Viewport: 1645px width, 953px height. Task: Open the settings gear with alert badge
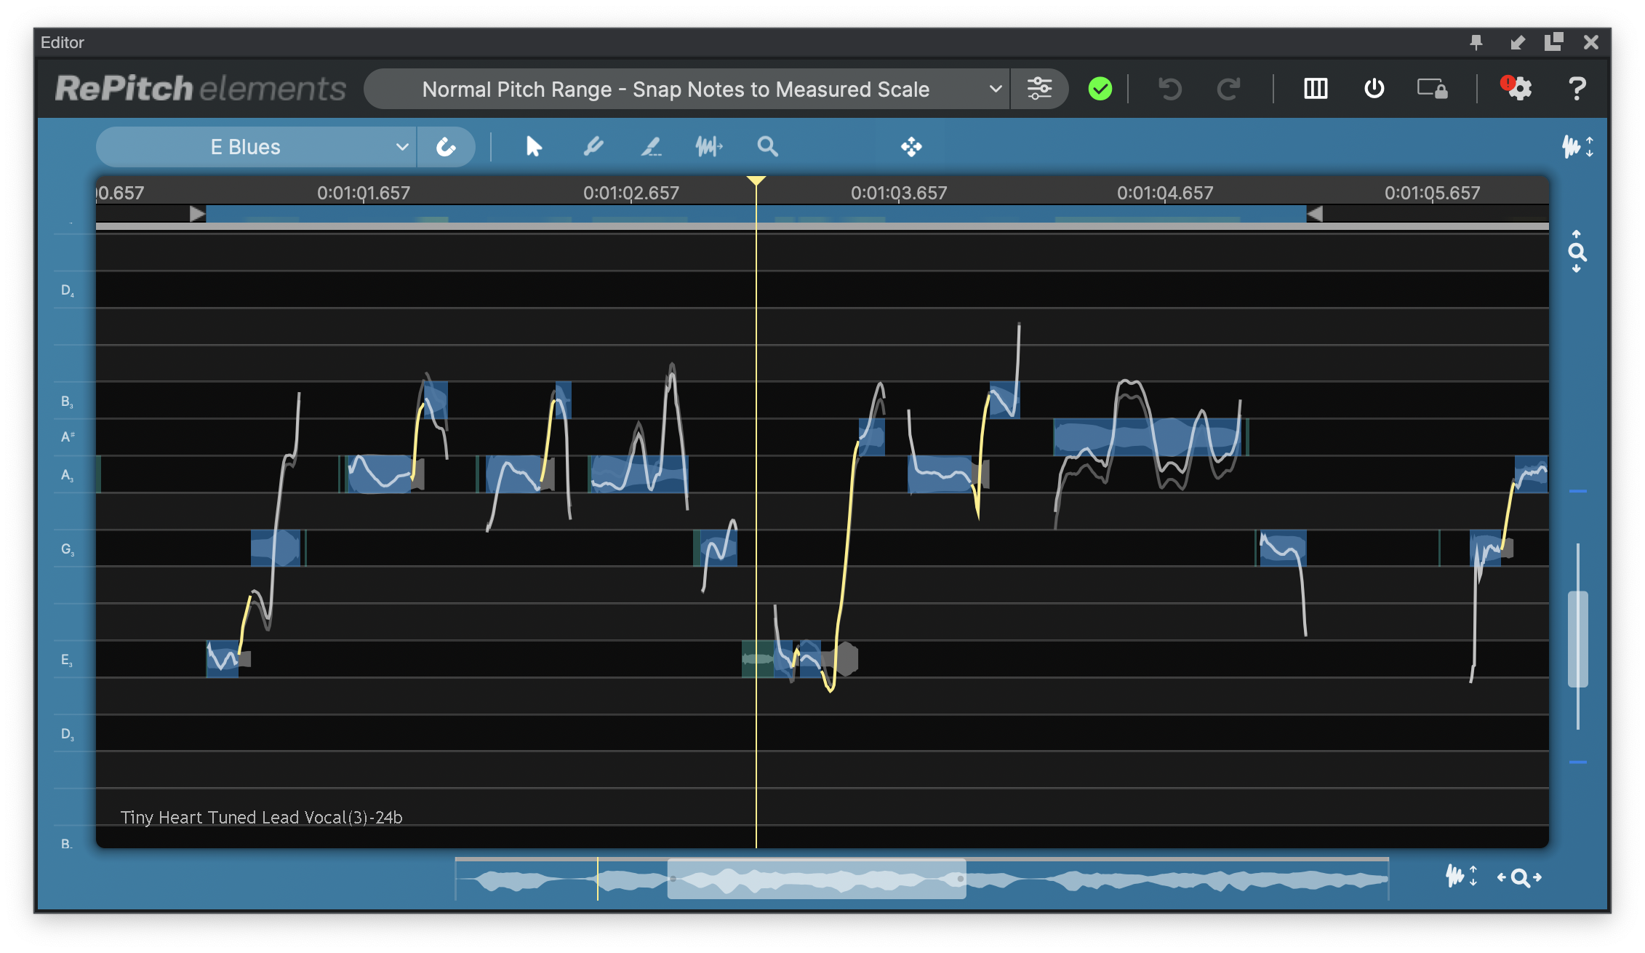tap(1518, 89)
